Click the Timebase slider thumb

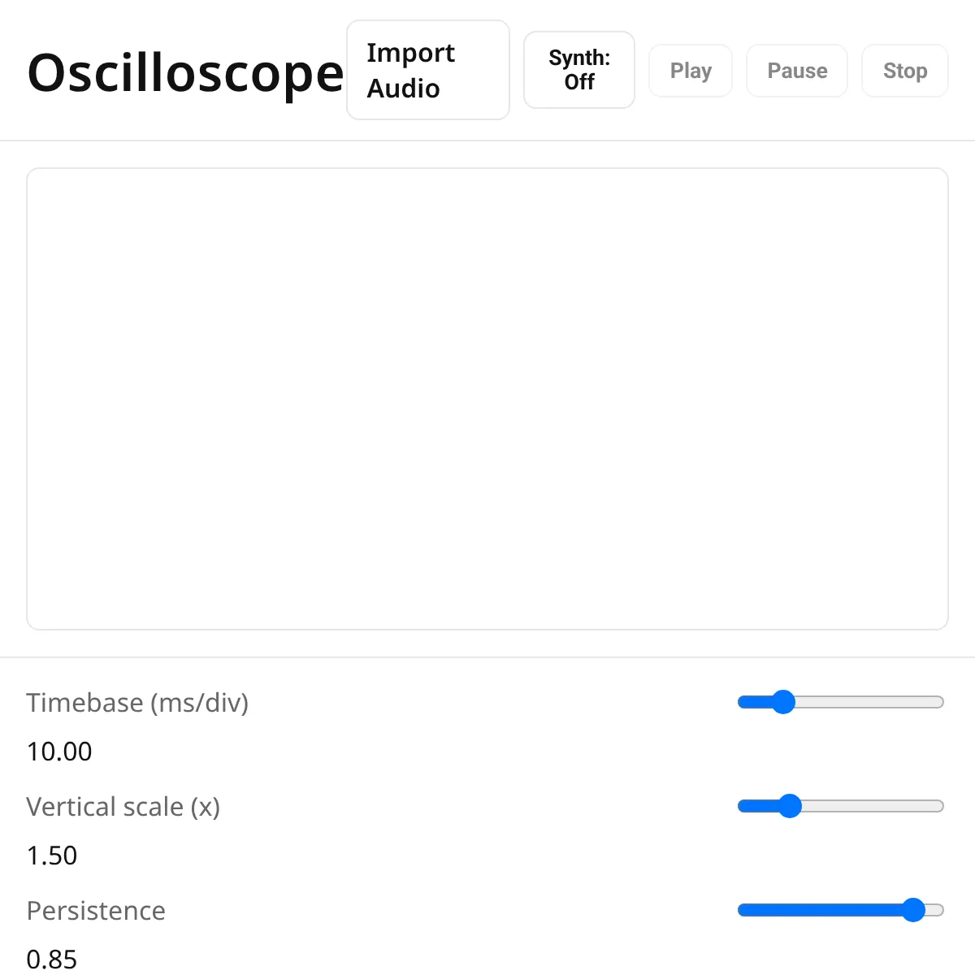click(x=783, y=702)
